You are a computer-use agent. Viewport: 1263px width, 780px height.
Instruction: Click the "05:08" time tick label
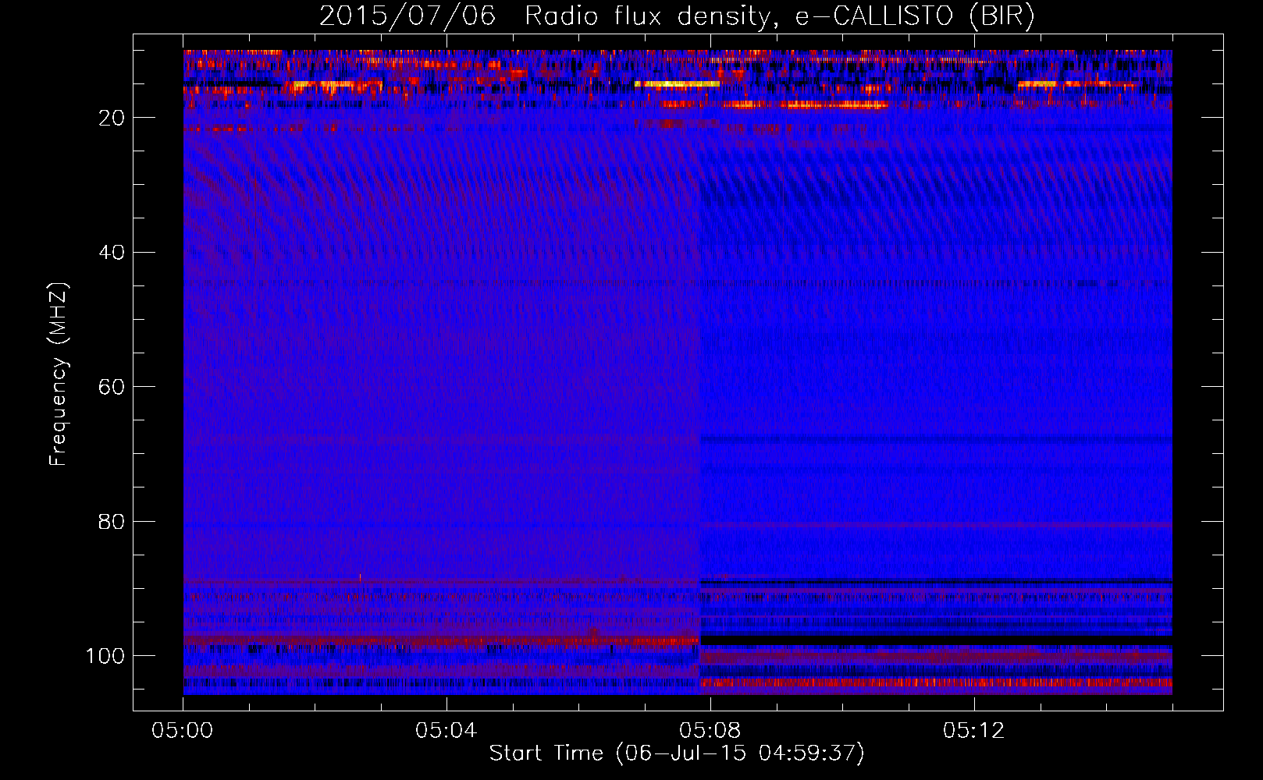click(710, 731)
